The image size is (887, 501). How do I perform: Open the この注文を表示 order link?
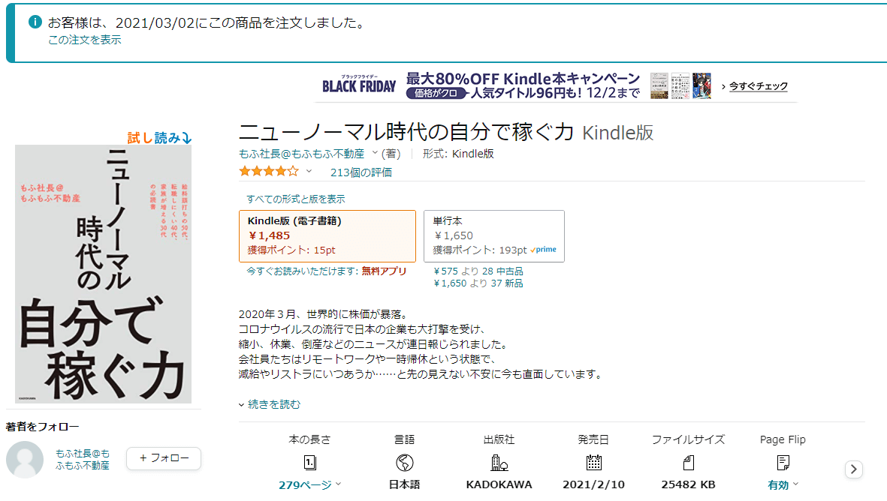[x=84, y=40]
